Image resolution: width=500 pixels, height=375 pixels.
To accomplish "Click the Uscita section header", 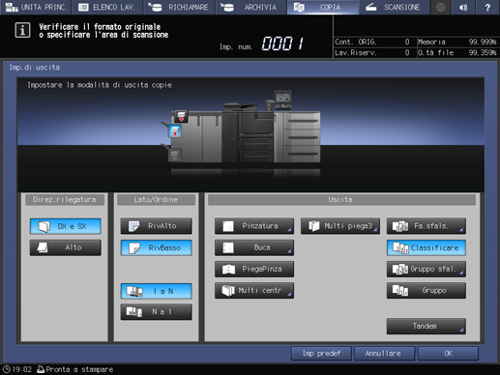I will (x=341, y=200).
